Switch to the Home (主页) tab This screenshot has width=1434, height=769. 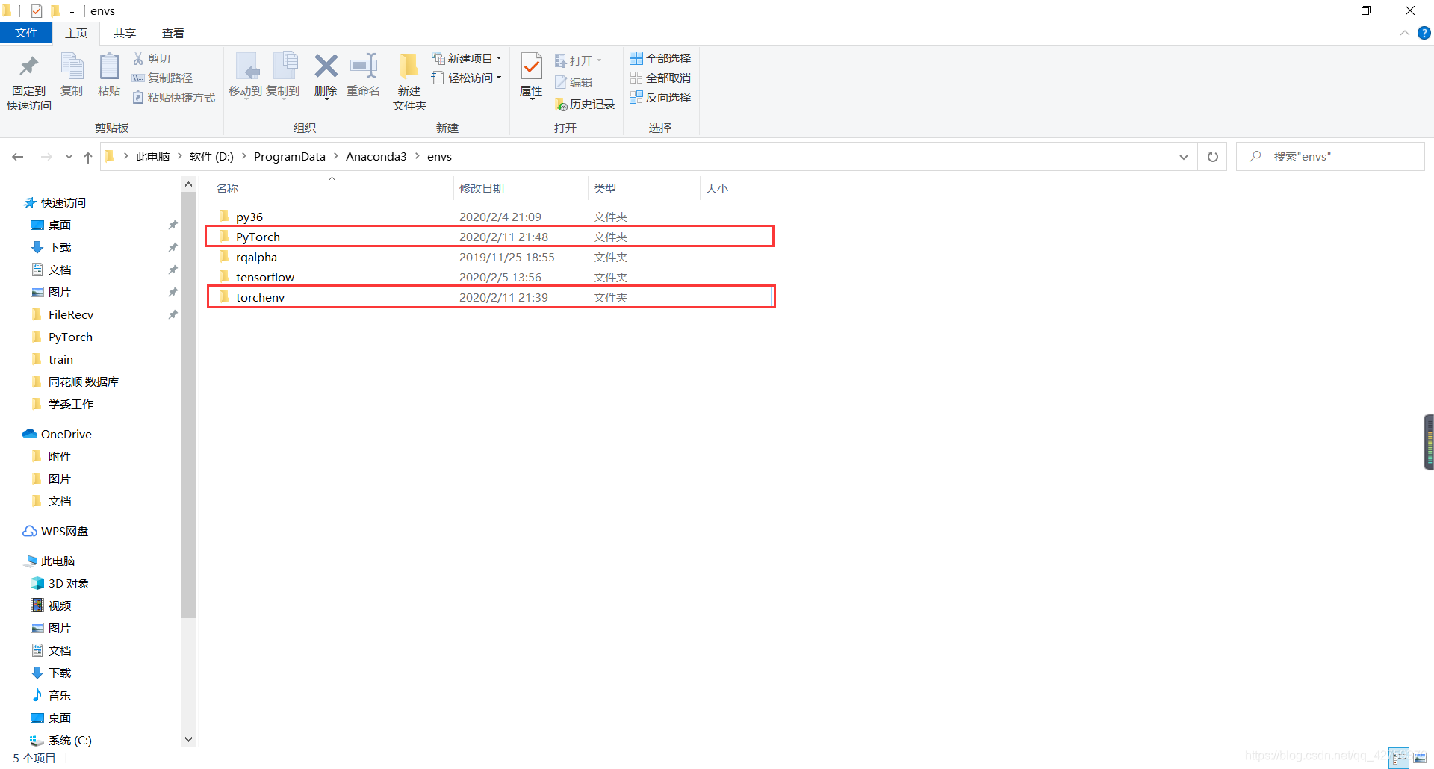76,33
